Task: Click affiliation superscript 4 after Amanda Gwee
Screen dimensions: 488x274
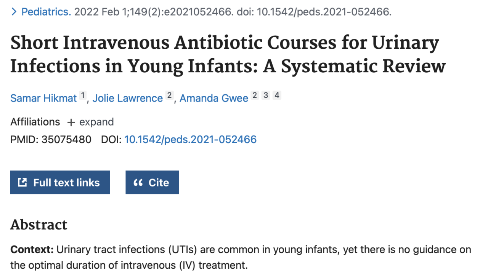Action: [277, 96]
